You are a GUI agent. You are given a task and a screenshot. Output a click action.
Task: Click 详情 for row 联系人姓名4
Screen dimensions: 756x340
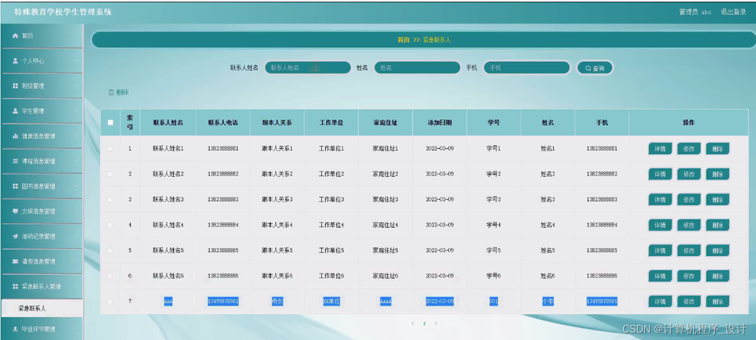pyautogui.click(x=660, y=225)
